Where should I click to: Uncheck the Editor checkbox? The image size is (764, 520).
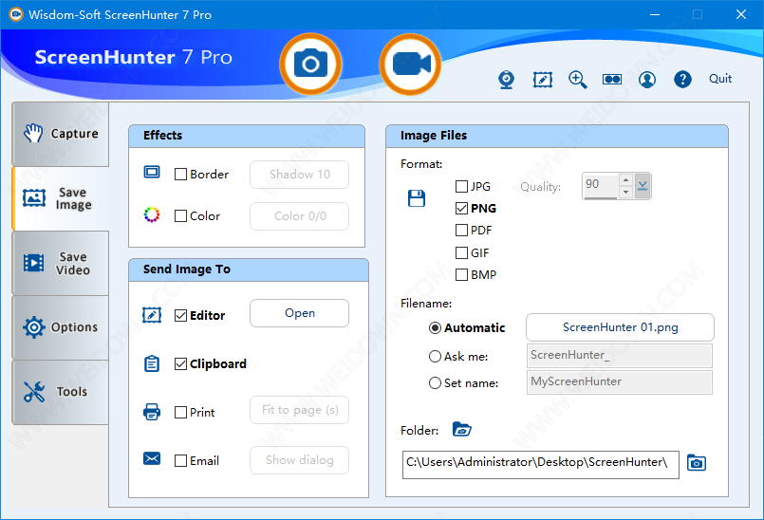point(180,315)
